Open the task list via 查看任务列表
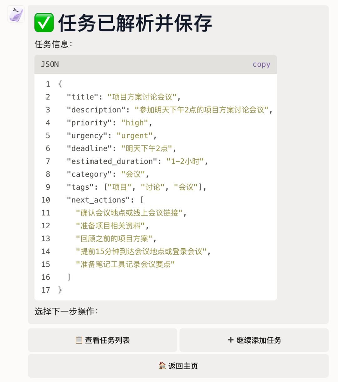Viewport: 338px width, 382px height. click(103, 340)
